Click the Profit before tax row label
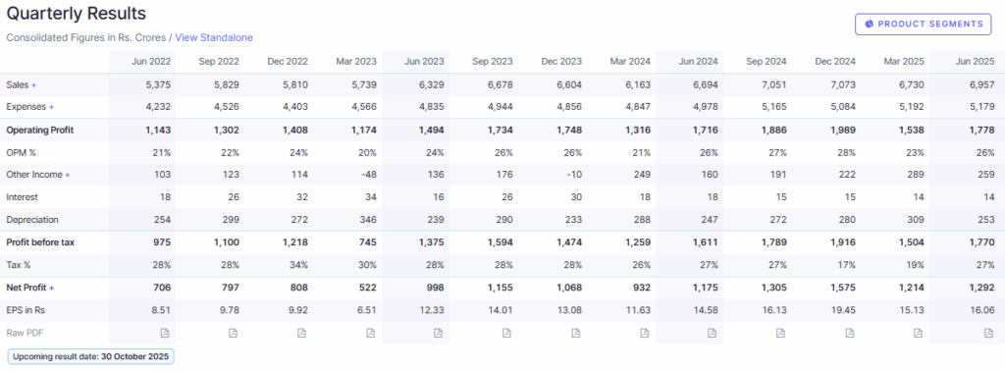The height and width of the screenshot is (372, 1005). [39, 242]
